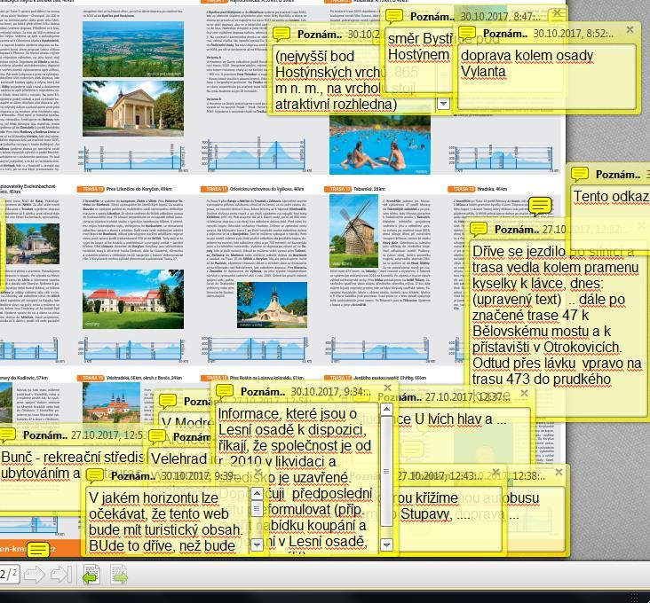
Task: Select comment marker on the orange footer bar
Action: (37, 549)
